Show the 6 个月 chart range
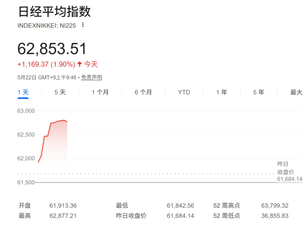The height and width of the screenshot is (230, 306). point(143,92)
